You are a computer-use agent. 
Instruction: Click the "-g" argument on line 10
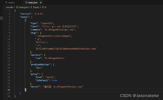pyautogui.click(x=38, y=39)
